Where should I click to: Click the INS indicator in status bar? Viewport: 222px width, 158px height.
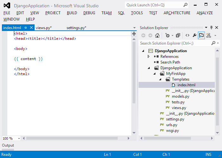(x=208, y=155)
